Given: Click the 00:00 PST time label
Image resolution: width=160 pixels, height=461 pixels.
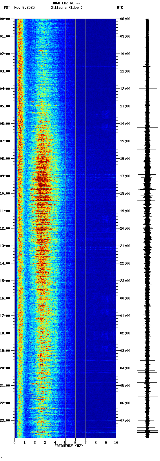Looking at the screenshot, I should point(5,19).
